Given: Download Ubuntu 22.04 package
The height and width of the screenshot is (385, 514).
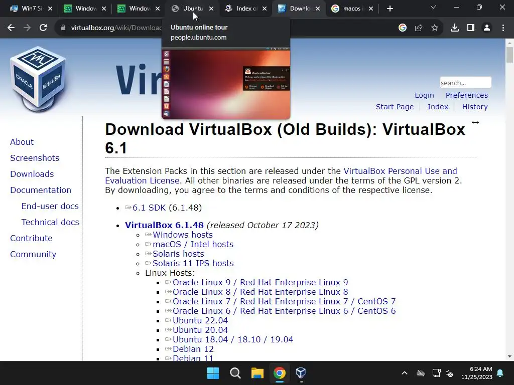Looking at the screenshot, I should pos(200,320).
